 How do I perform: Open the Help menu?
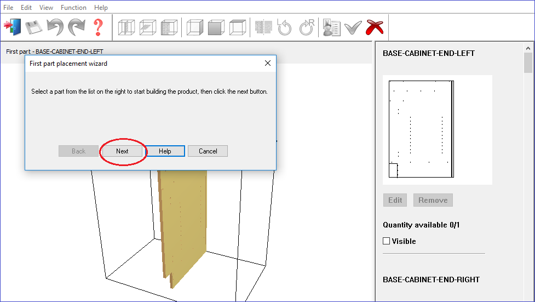tap(101, 7)
